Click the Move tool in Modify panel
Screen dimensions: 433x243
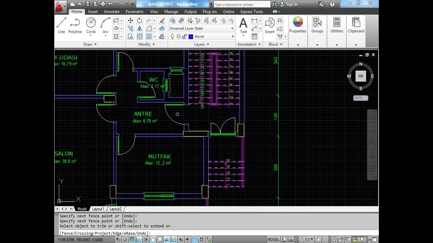pos(131,21)
